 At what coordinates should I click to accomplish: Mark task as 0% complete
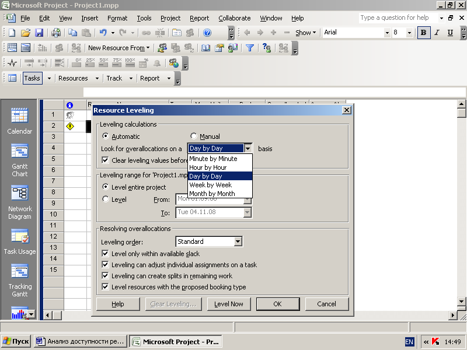(77, 62)
